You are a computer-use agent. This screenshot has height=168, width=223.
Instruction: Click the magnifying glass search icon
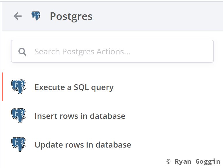click(x=22, y=52)
